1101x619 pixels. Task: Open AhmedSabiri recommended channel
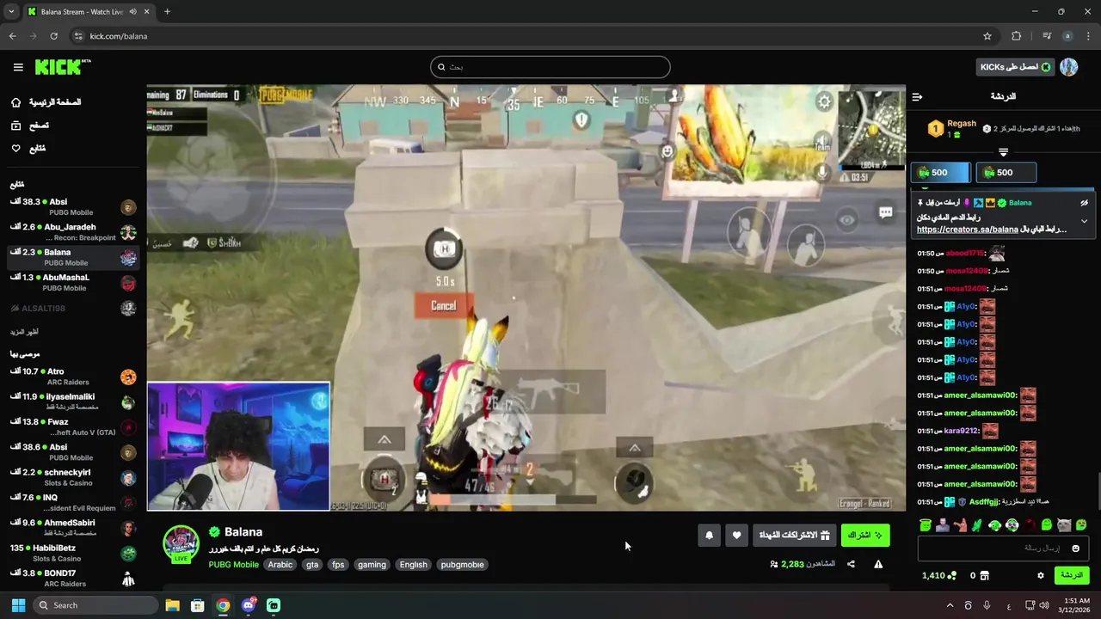click(72, 528)
